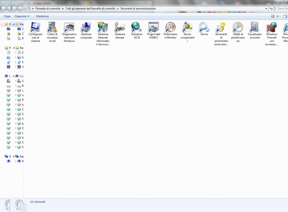Click the control panel icon in address bar

29,8
